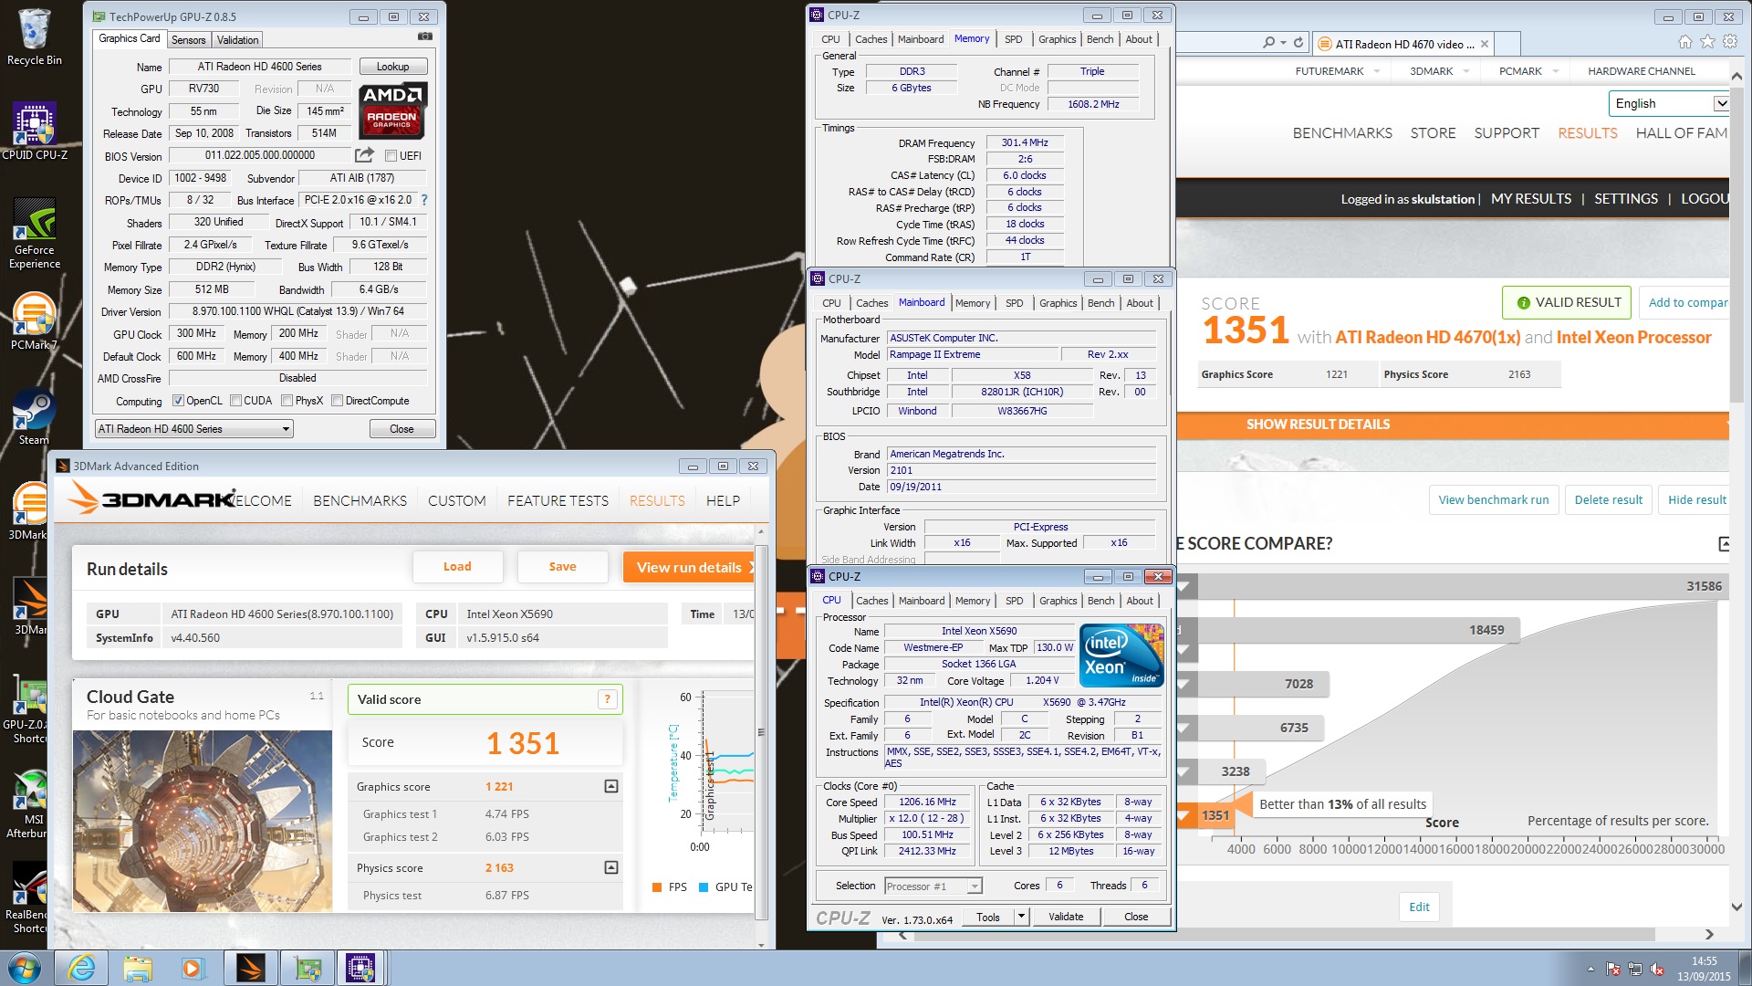Open Processor #1 selection dropdown
The width and height of the screenshot is (1752, 986).
tap(933, 886)
